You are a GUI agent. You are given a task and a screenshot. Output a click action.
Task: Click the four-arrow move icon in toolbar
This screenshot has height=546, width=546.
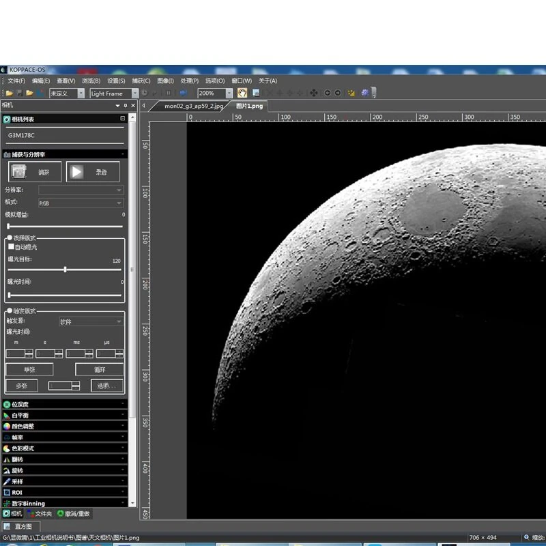[x=314, y=93]
